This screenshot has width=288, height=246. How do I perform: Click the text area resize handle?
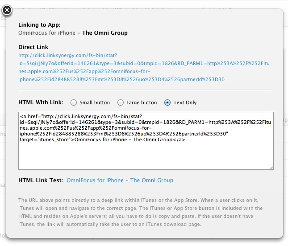coord(271,168)
